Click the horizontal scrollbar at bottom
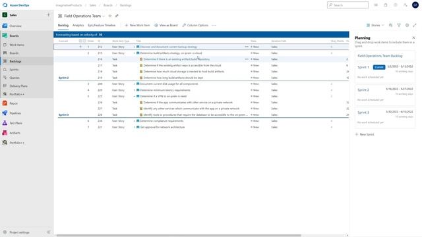The image size is (422, 237). (179, 236)
